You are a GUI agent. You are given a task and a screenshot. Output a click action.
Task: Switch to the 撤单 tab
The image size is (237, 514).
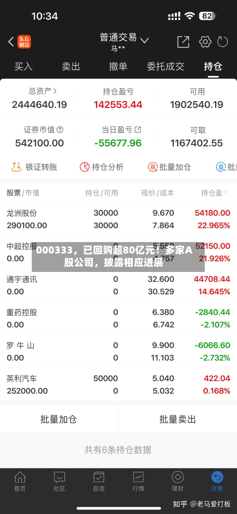click(x=118, y=66)
